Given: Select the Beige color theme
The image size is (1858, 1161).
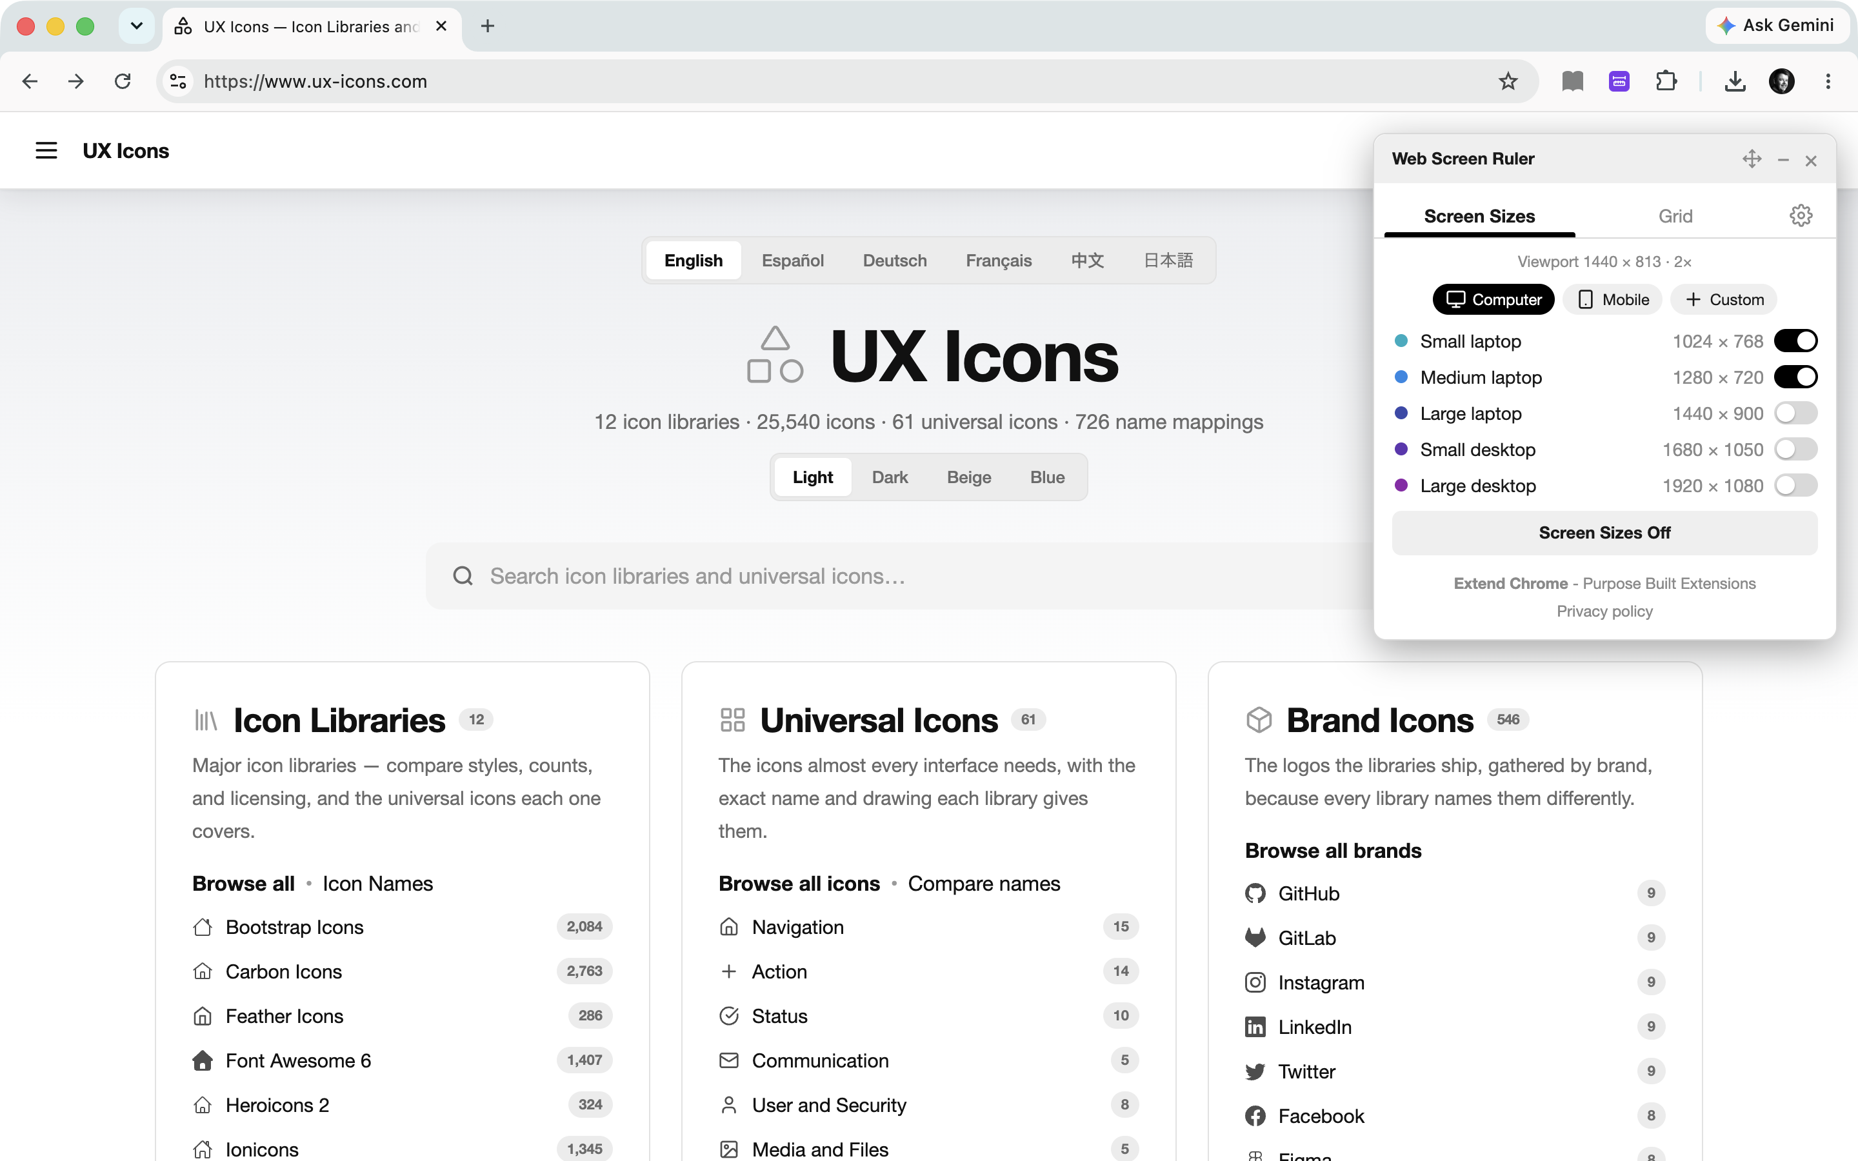Looking at the screenshot, I should tap(968, 477).
